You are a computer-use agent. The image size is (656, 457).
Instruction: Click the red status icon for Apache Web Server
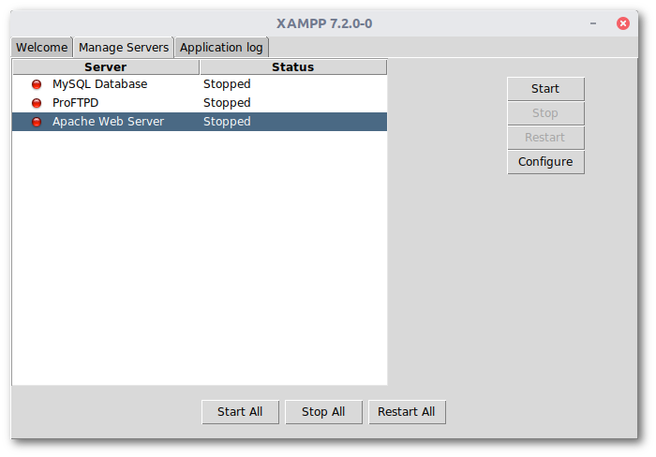(x=37, y=122)
